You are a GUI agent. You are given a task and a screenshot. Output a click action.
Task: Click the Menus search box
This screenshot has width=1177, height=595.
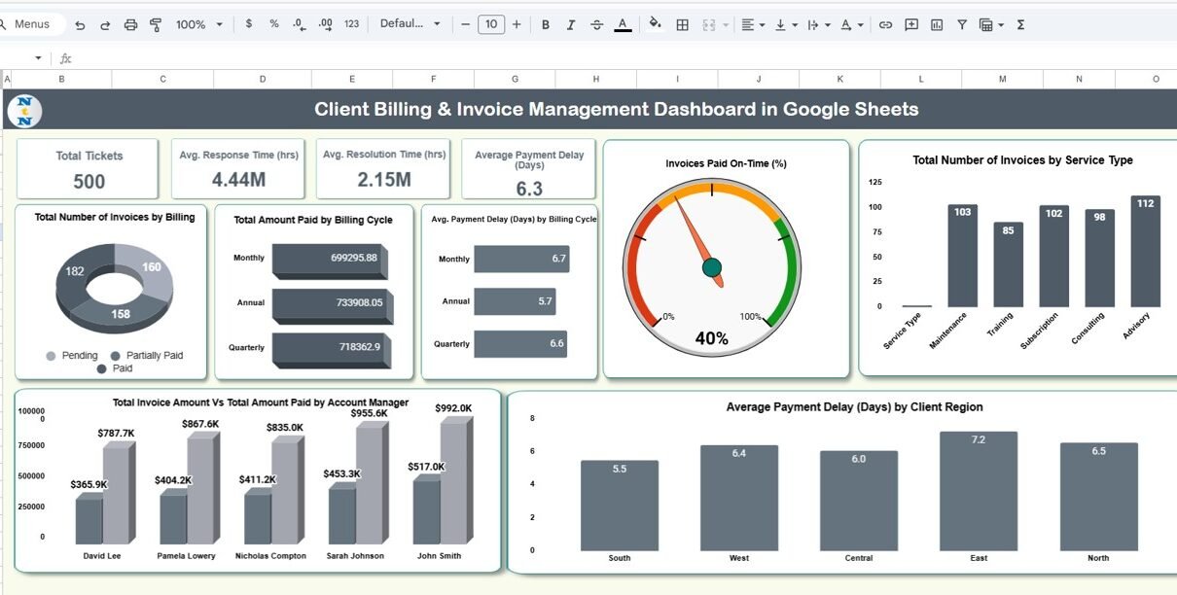tap(32, 24)
